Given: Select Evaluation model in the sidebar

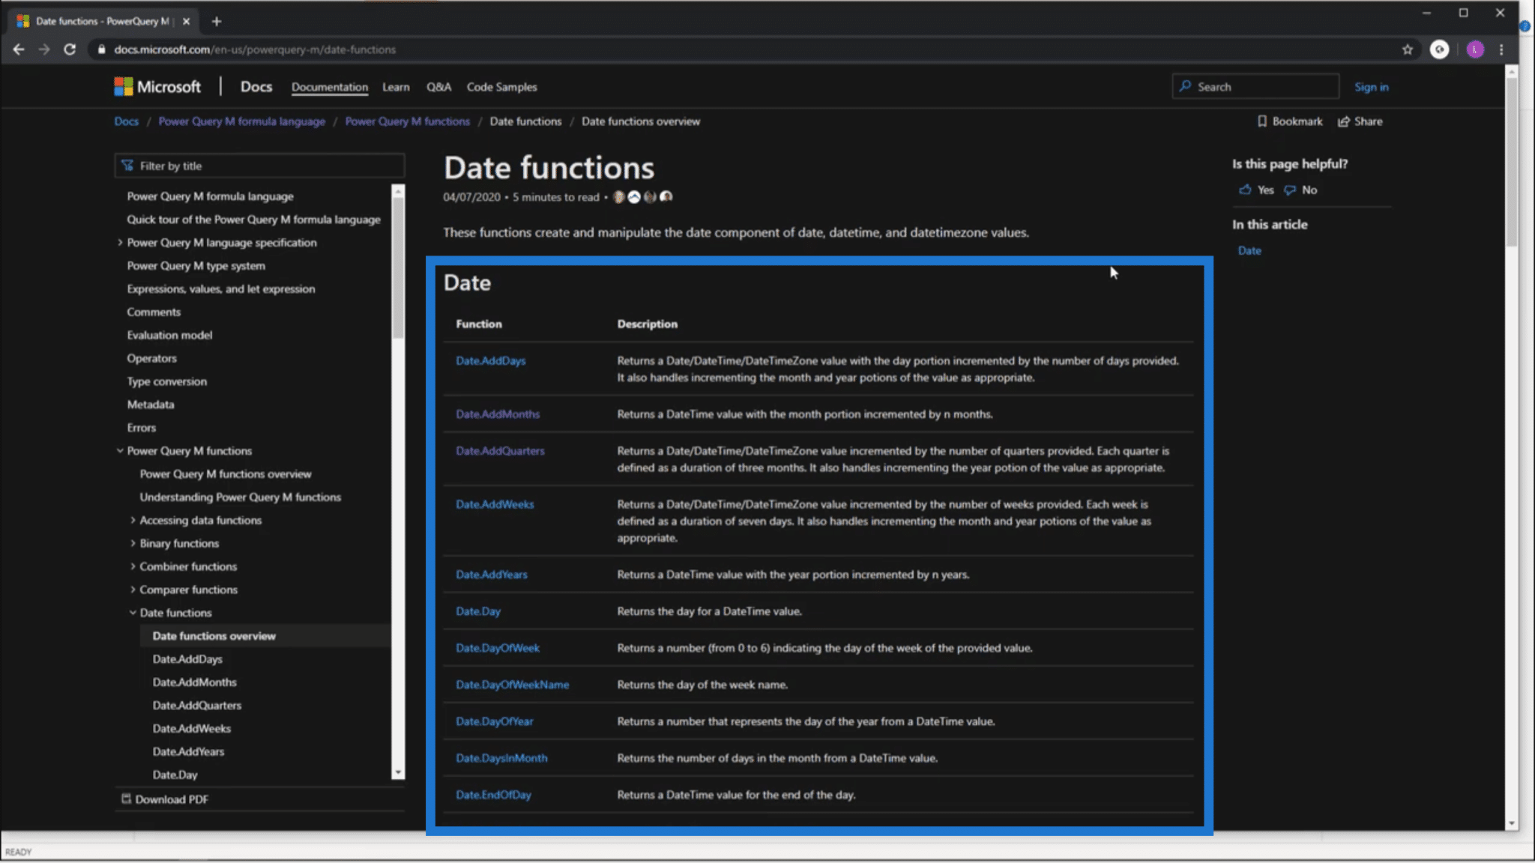Looking at the screenshot, I should click(x=169, y=336).
